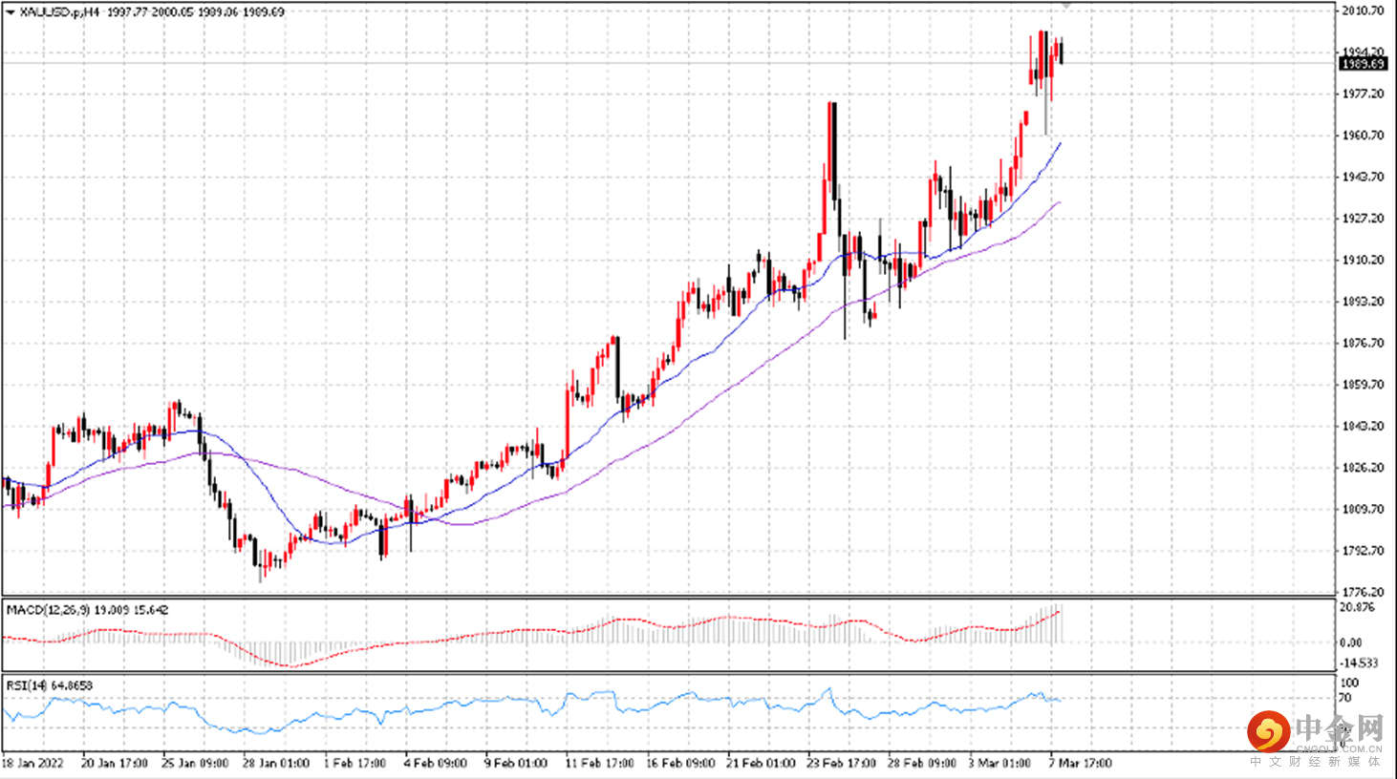The image size is (1397, 779).
Task: Click the chart shift triangle marker at top
Action: (1066, 6)
